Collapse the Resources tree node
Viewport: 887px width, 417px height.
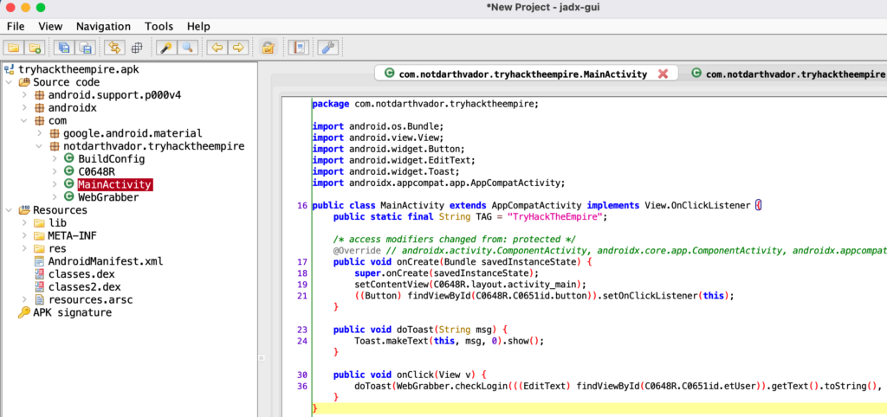pyautogui.click(x=9, y=210)
